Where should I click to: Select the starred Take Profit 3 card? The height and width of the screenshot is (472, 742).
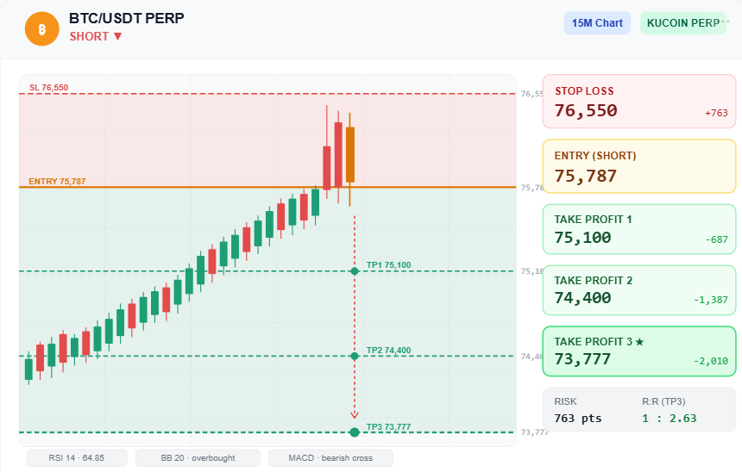click(638, 351)
